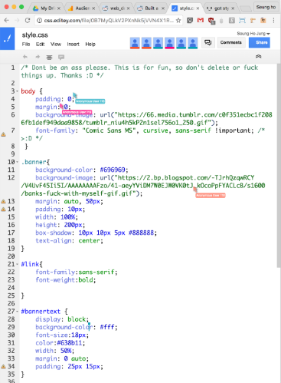Open the Seung Ho Jung account dropdown

253,34
